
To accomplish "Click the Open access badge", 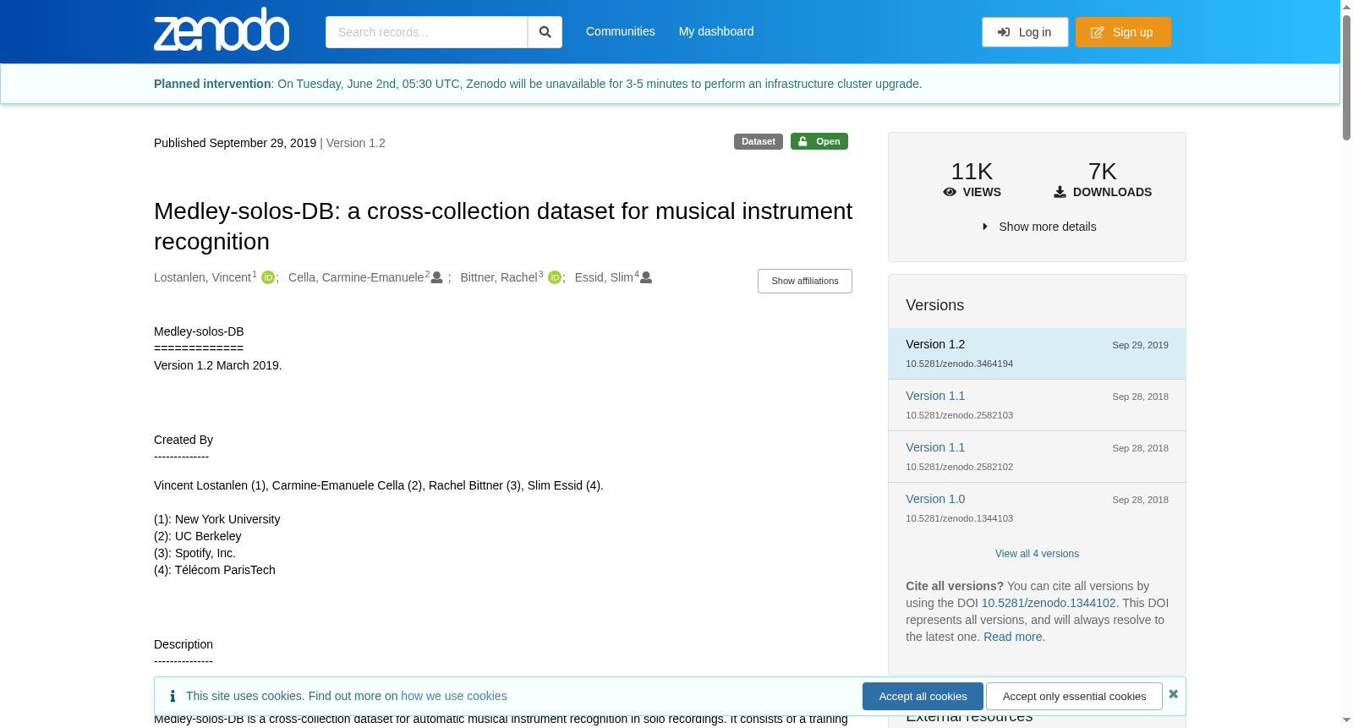I will (x=819, y=141).
